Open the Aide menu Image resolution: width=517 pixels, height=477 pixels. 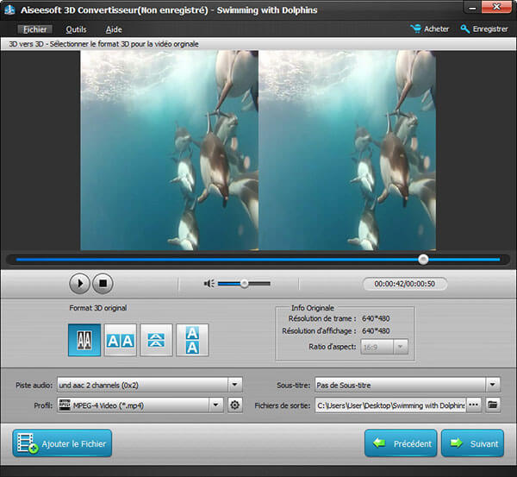point(114,29)
